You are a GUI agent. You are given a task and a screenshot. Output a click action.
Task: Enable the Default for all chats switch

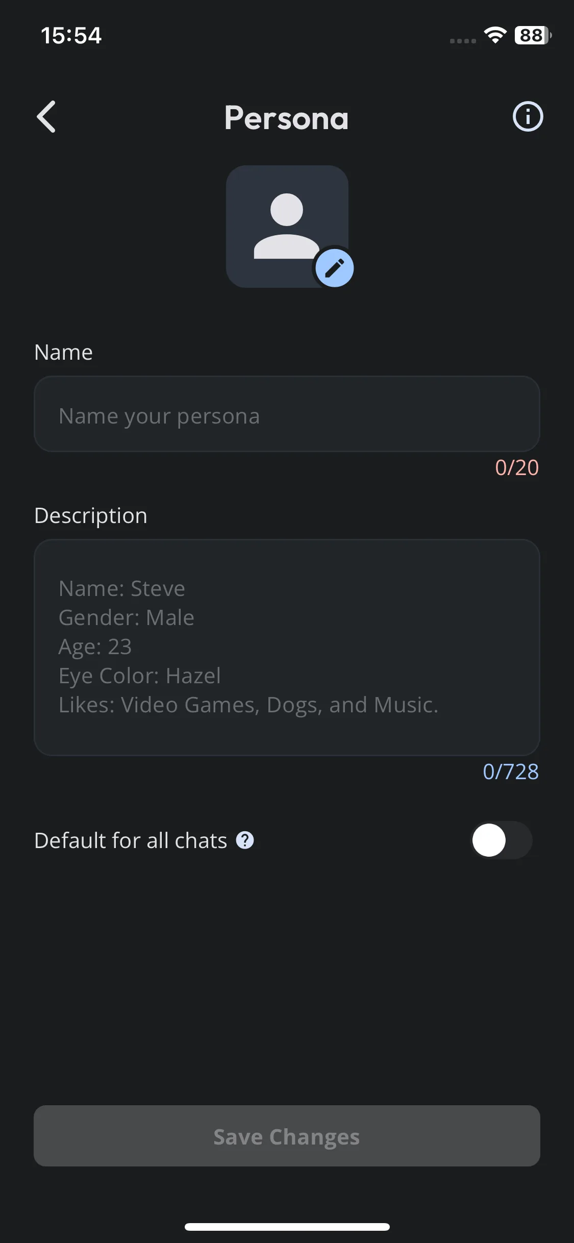(501, 840)
